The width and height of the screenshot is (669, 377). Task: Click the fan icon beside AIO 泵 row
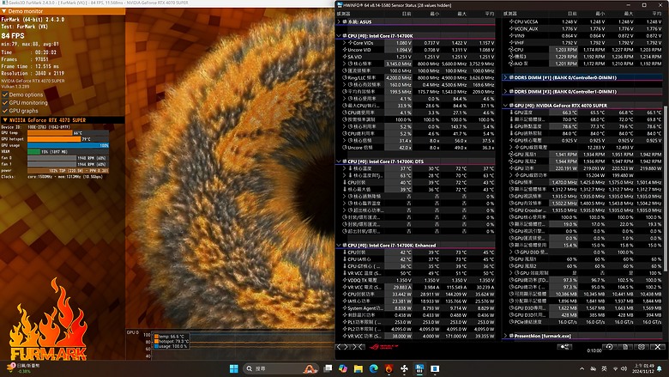511,64
